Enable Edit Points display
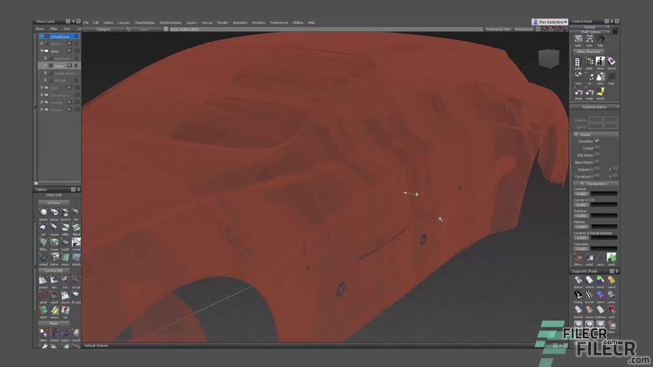The width and height of the screenshot is (653, 367). (597, 155)
